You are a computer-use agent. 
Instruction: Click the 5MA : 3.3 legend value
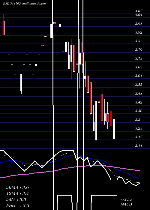[16, 199]
